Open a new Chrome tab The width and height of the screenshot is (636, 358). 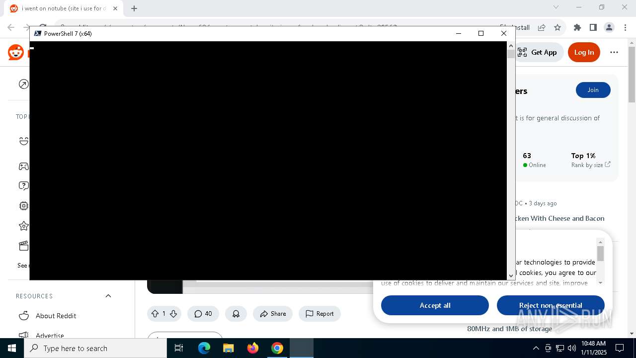tap(134, 8)
